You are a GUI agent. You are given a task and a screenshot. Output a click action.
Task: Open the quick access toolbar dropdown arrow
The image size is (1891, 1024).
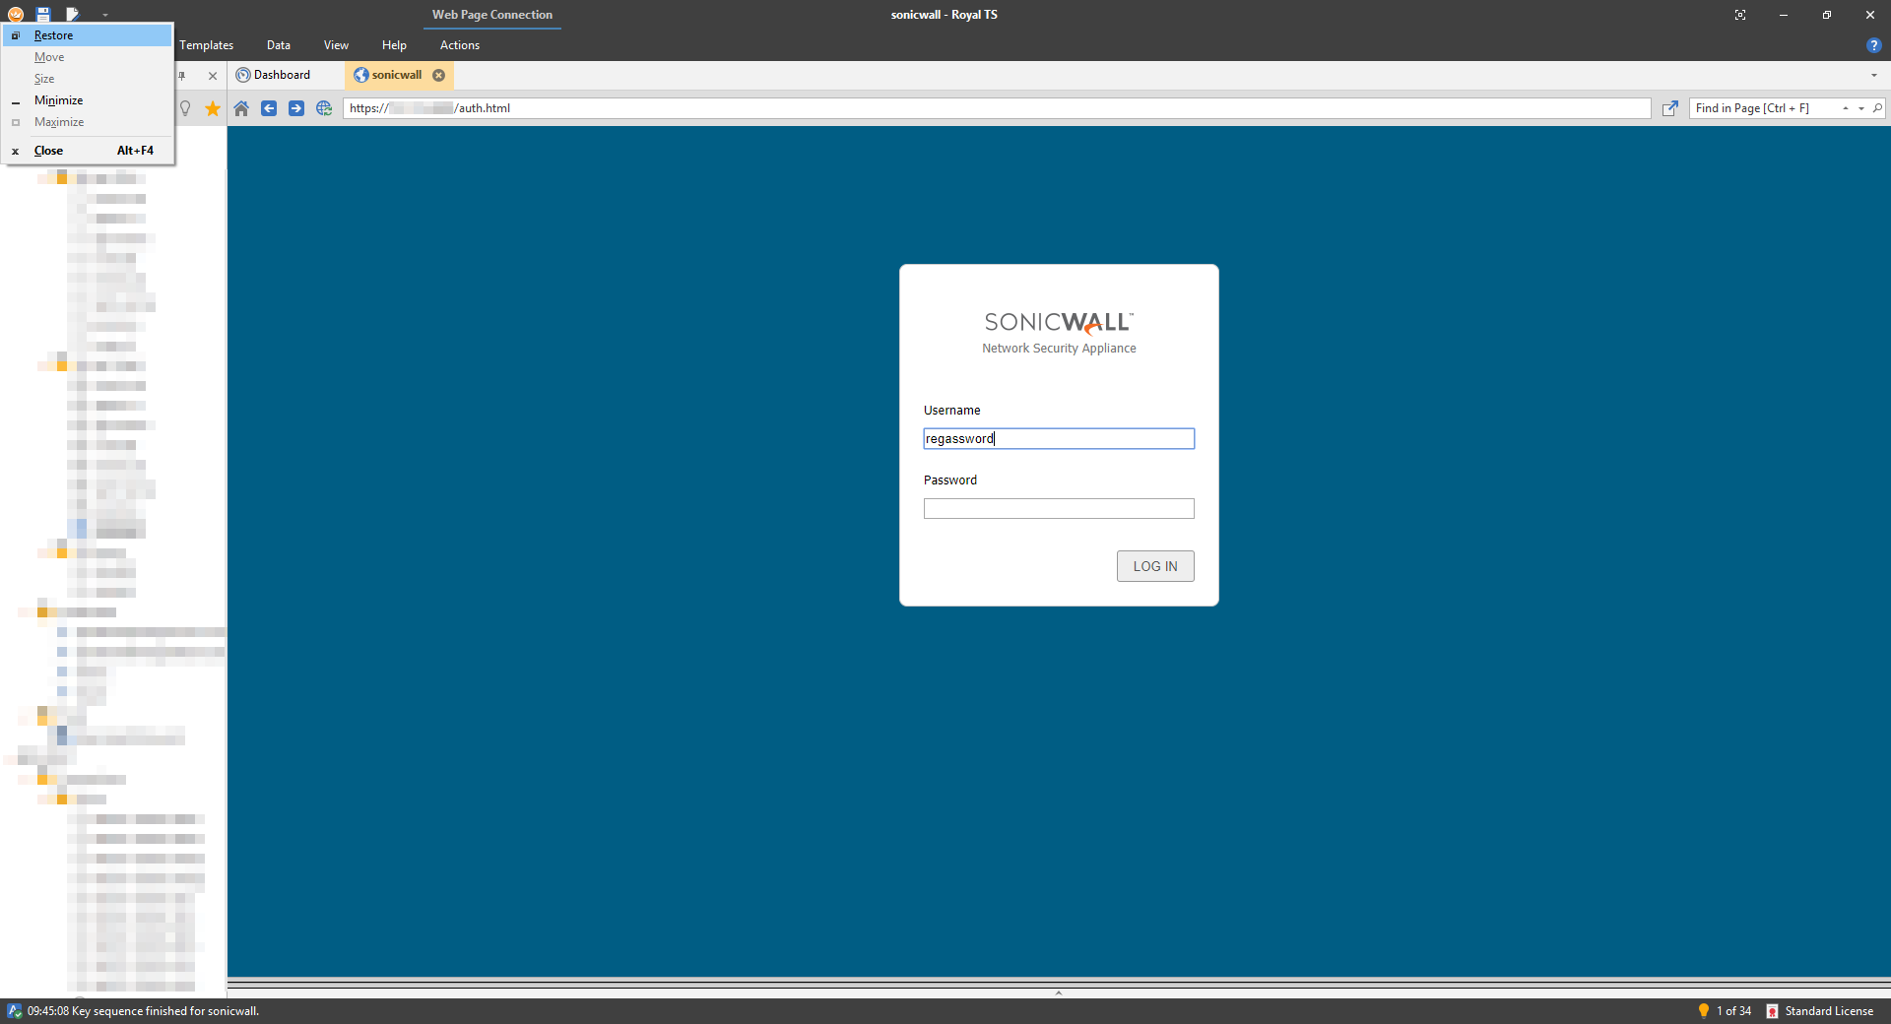(105, 15)
